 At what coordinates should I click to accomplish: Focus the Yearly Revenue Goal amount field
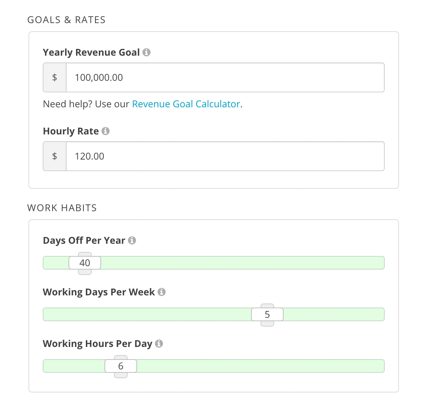click(225, 77)
